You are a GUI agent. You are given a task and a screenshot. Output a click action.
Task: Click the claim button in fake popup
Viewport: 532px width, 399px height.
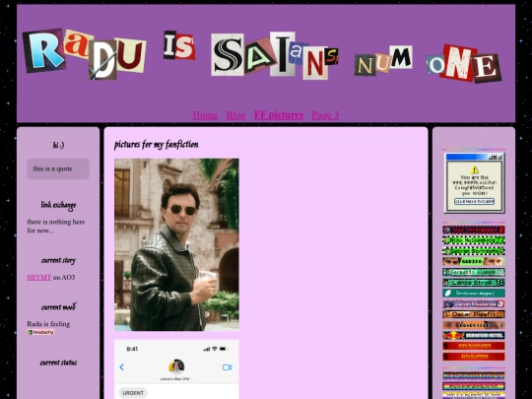click(x=474, y=202)
